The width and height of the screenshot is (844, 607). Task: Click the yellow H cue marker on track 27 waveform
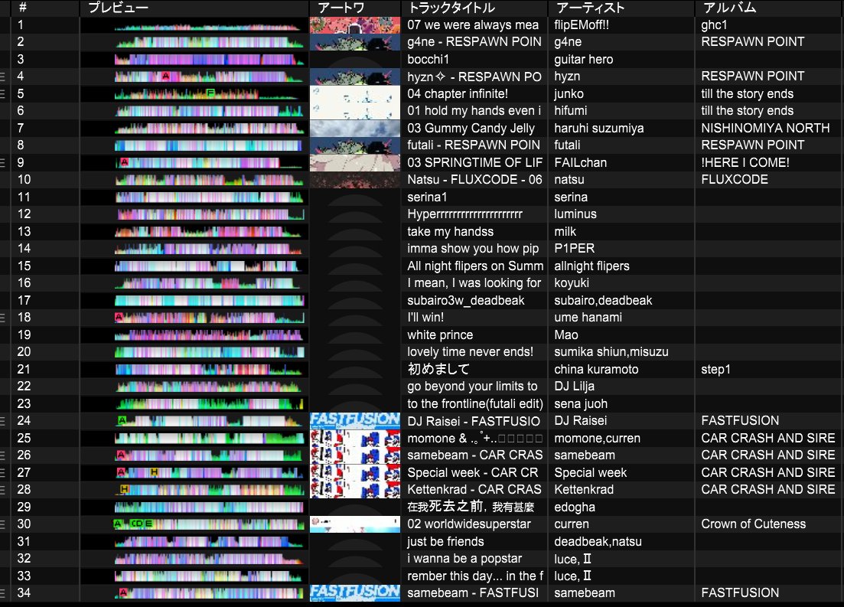click(x=154, y=472)
